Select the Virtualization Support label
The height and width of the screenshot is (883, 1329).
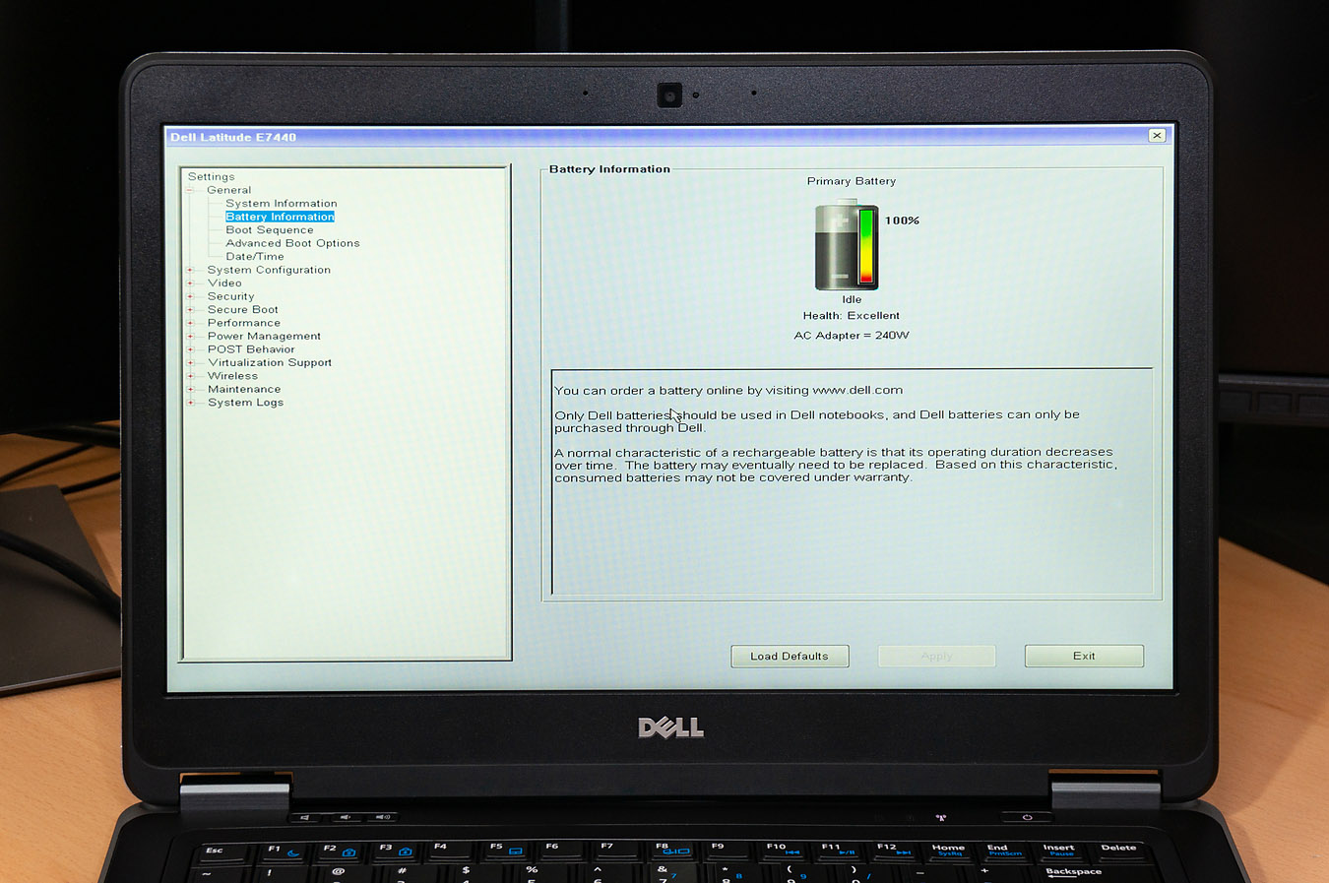pos(269,363)
